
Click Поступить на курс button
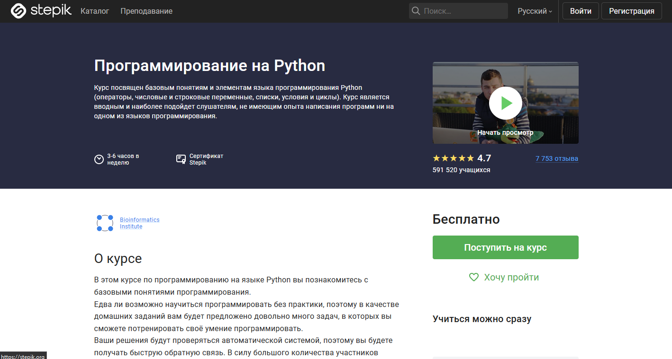pos(505,247)
